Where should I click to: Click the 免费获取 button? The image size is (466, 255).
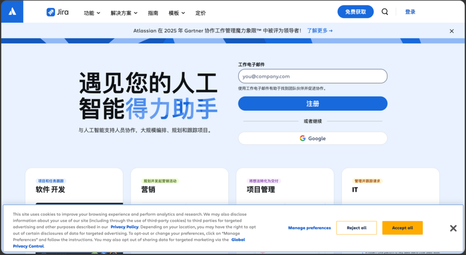tap(355, 12)
